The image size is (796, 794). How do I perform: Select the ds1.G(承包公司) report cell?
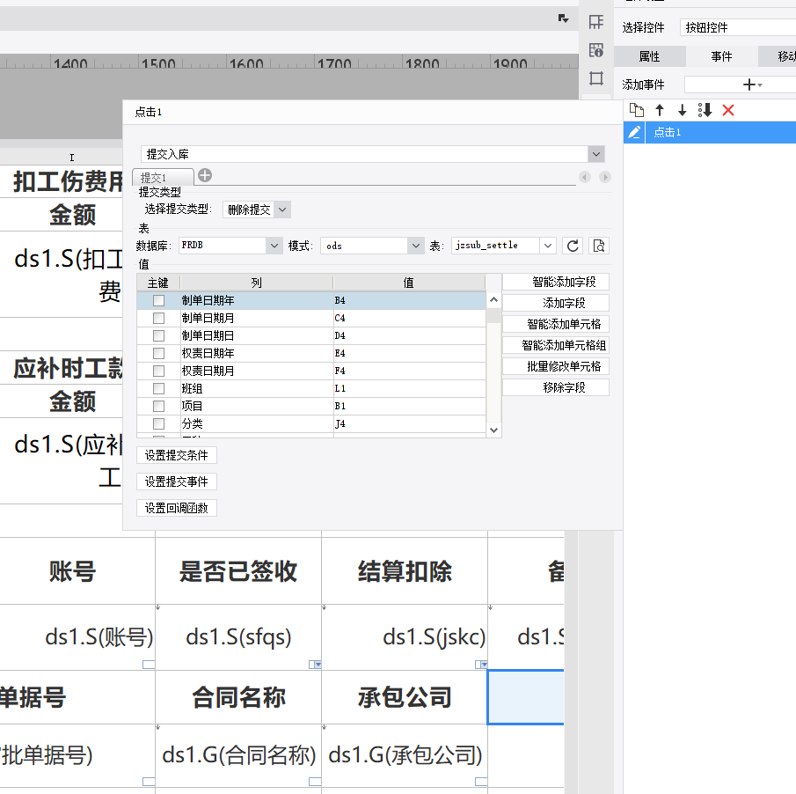point(405,755)
